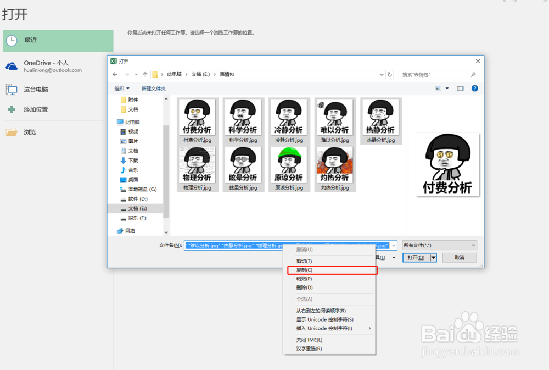Select OneDrive - 个人 location

coord(53,66)
